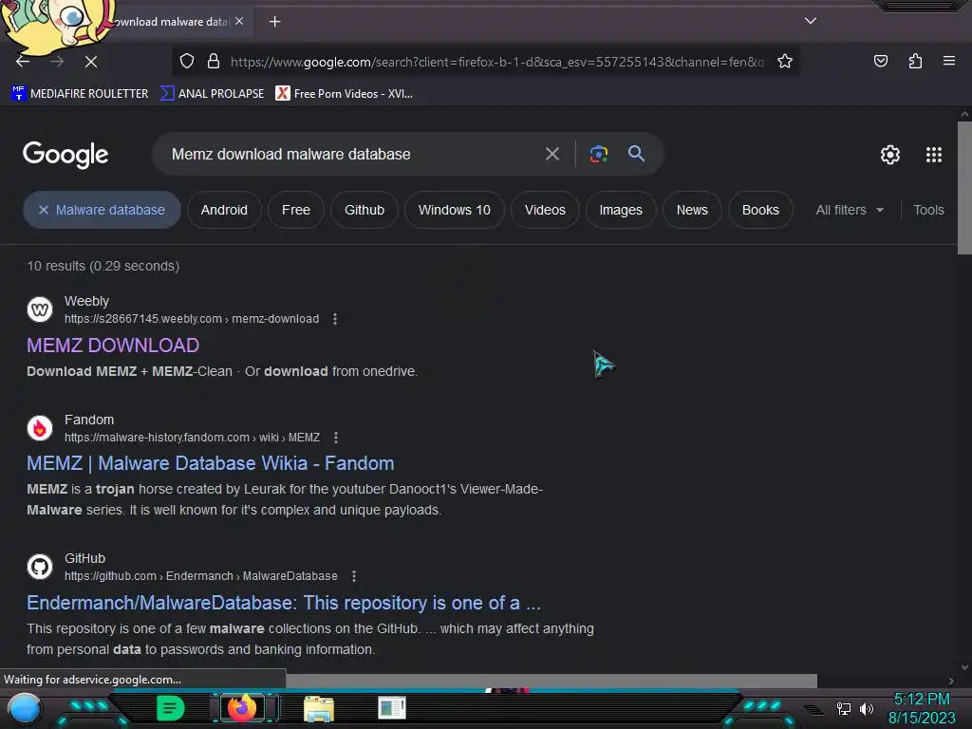Screen dimensions: 972x729
Task: Open network status in system tray
Action: coord(843,708)
